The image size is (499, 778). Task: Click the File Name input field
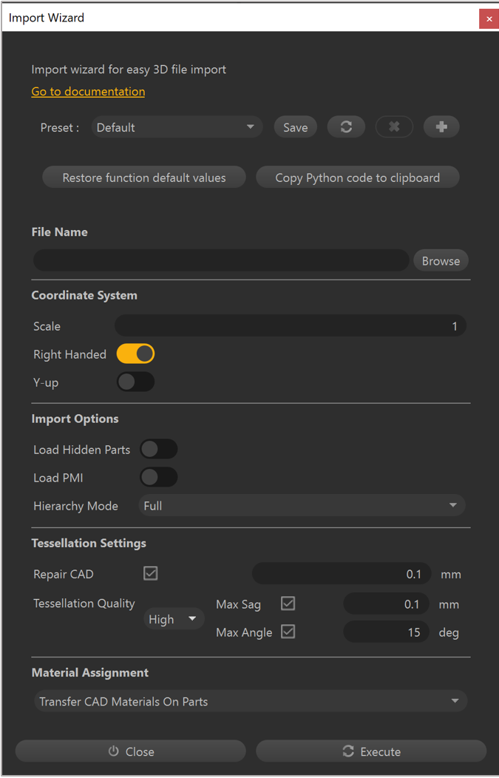pos(220,260)
